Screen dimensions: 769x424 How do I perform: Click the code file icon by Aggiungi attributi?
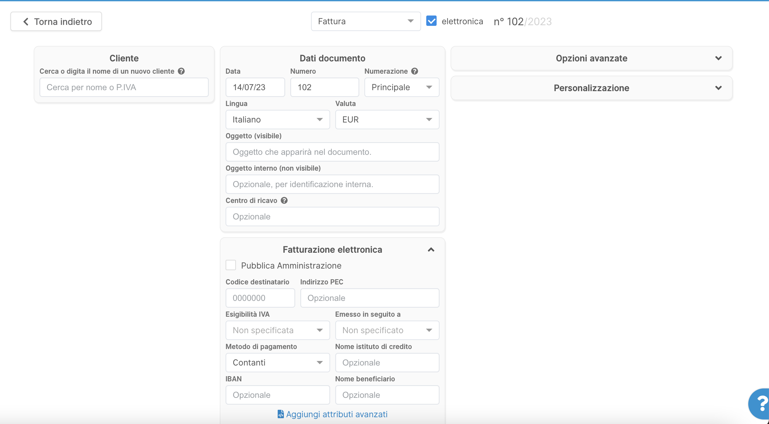pos(281,414)
